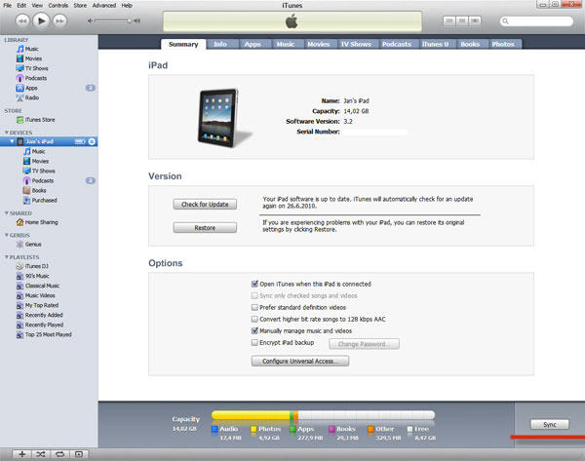Collapse the Devices section header

(4, 132)
